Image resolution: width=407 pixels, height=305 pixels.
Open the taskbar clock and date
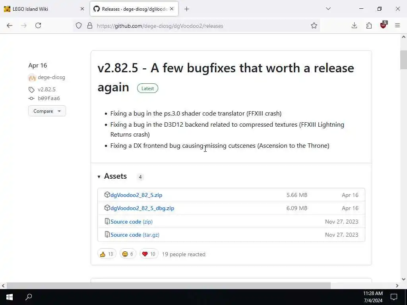pos(373,297)
